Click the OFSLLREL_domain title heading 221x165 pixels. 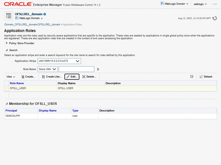28,14
